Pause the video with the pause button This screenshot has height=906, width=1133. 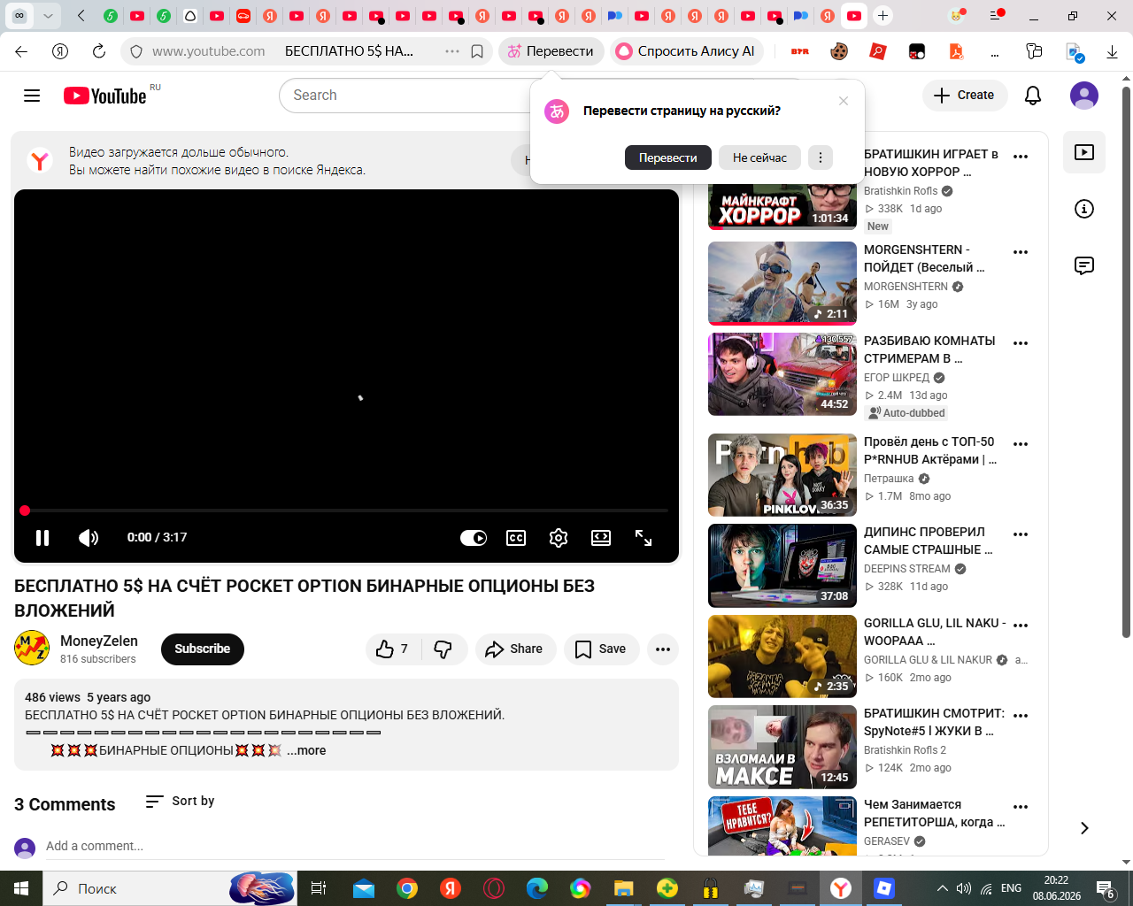(x=42, y=537)
